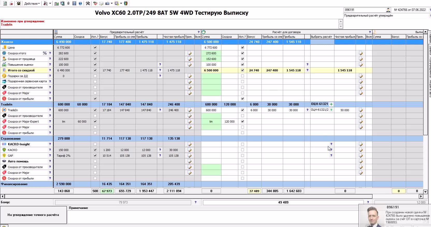Toggle preliminary checkbox for Скидка от Major-Expert
The image size is (431, 227).
(x=95, y=122)
